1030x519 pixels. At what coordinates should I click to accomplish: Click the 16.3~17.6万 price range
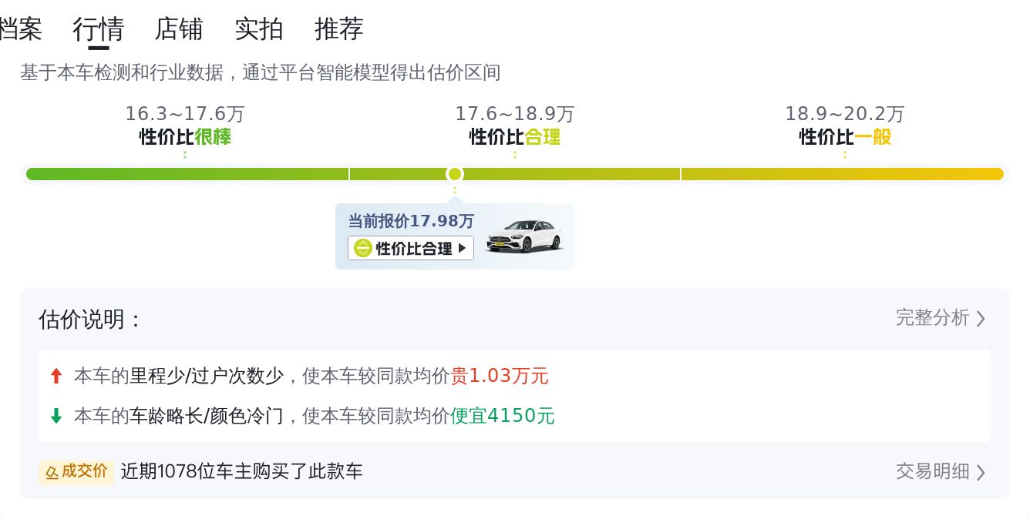click(x=185, y=114)
